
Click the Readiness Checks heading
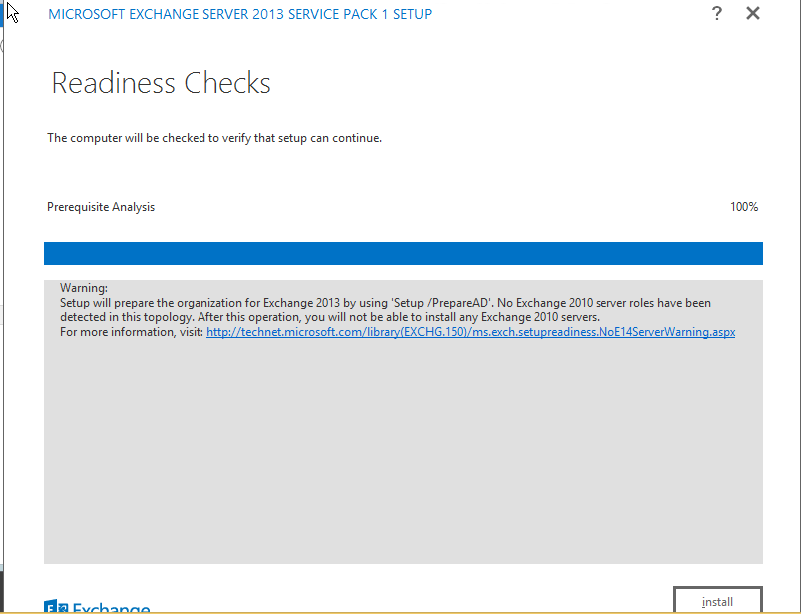pyautogui.click(x=161, y=83)
